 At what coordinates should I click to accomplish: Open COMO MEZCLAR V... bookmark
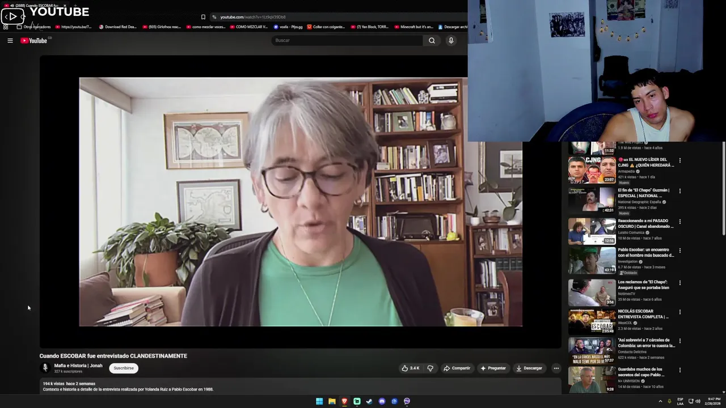click(248, 27)
